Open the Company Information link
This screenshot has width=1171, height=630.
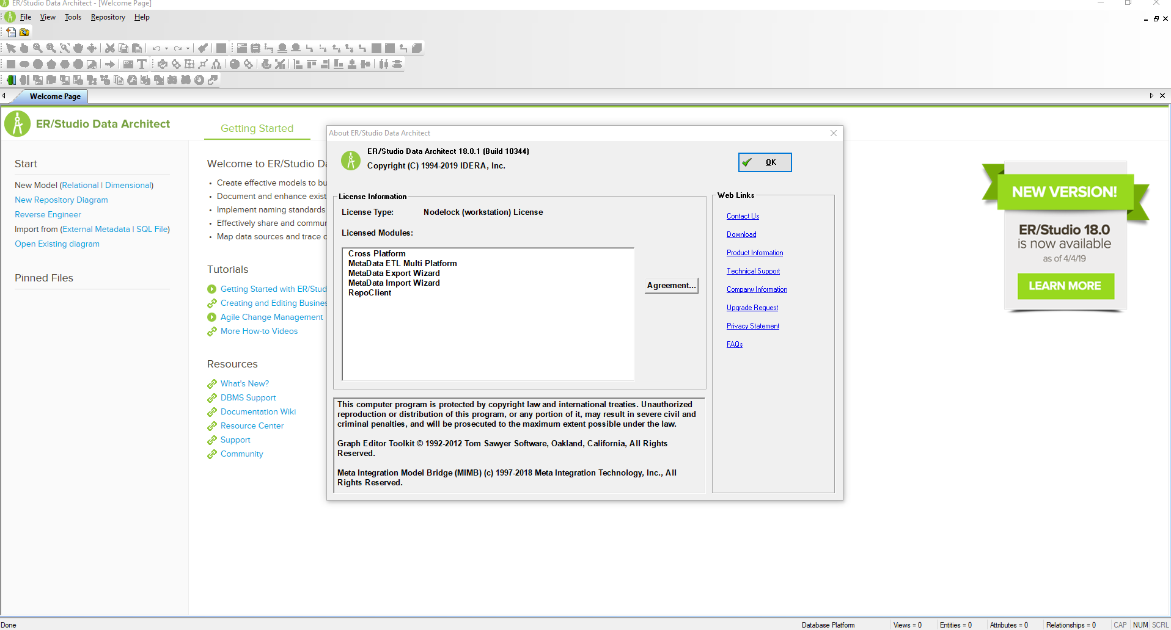(x=757, y=289)
